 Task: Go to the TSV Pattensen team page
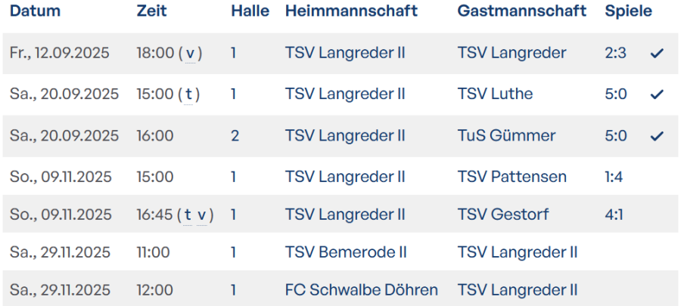coord(512,177)
